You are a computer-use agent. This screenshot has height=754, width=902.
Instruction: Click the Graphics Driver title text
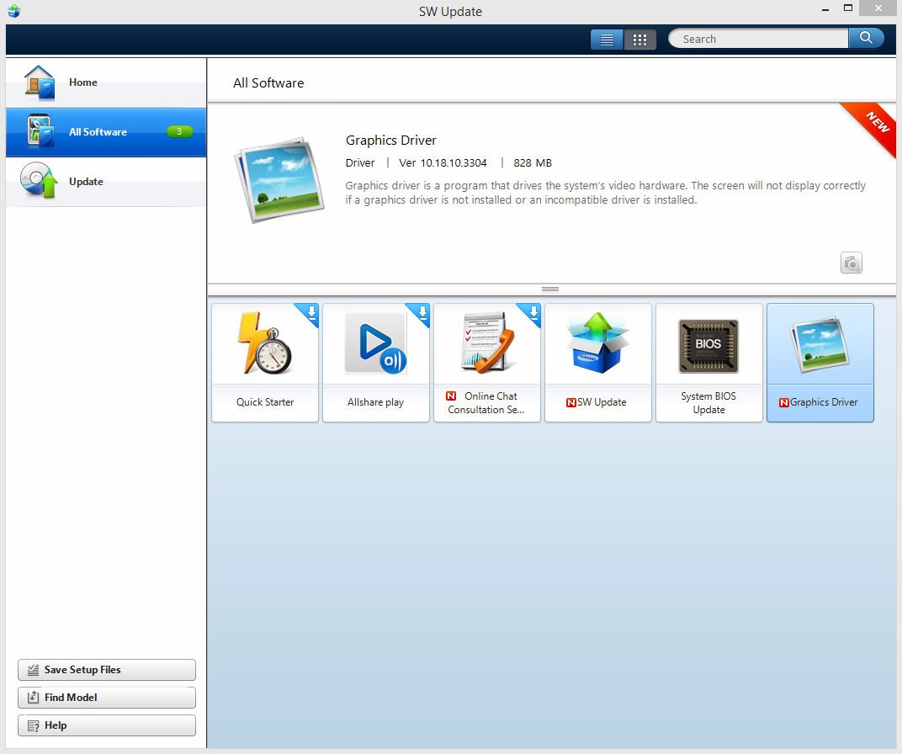pyautogui.click(x=390, y=141)
